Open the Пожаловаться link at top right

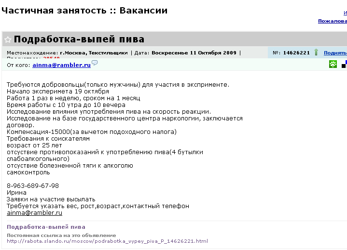click(x=333, y=21)
